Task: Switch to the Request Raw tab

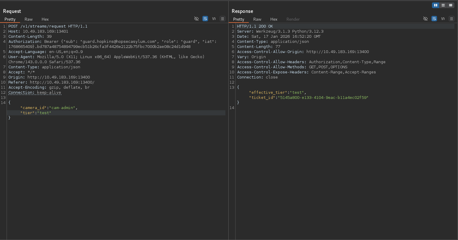Action: tap(28, 19)
